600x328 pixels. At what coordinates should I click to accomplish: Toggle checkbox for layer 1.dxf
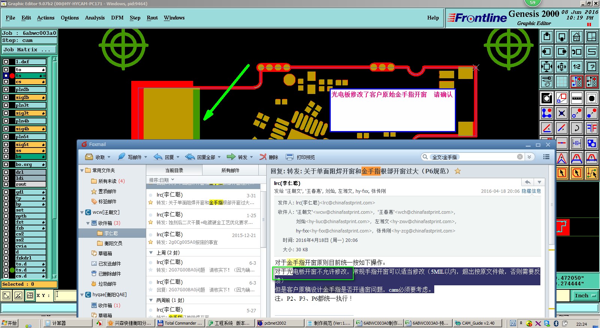tap(6, 62)
